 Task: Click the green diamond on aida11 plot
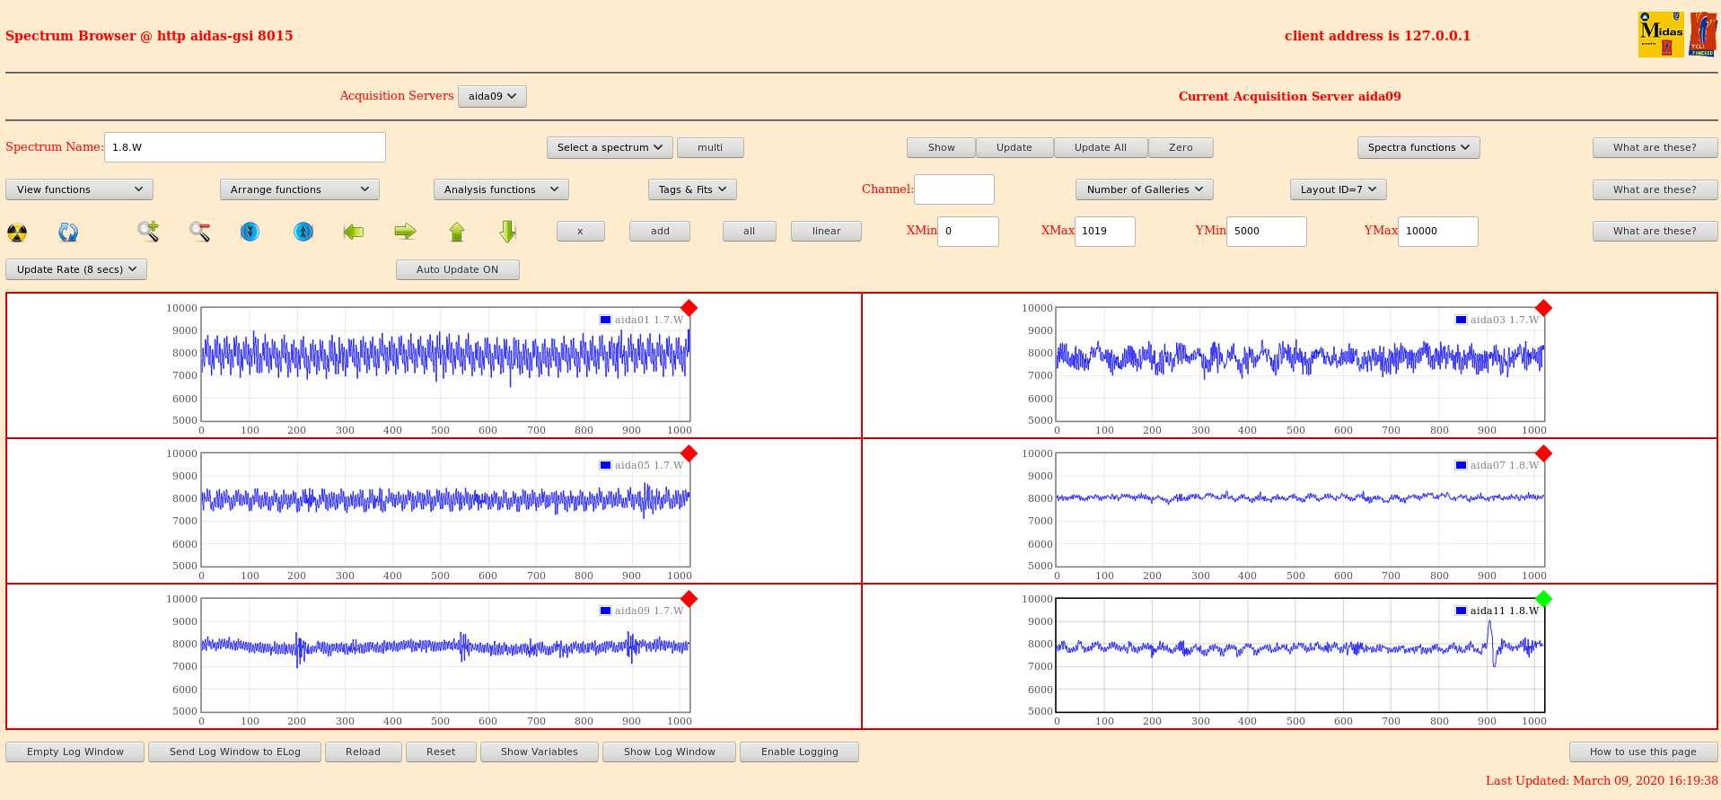click(1543, 598)
